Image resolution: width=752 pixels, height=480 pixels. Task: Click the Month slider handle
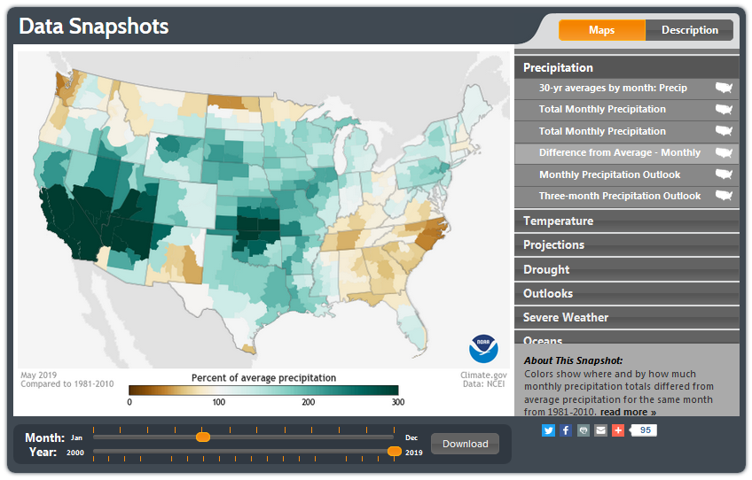pyautogui.click(x=203, y=437)
